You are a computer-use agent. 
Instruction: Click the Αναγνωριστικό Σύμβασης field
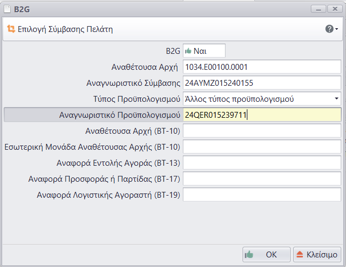click(x=261, y=83)
